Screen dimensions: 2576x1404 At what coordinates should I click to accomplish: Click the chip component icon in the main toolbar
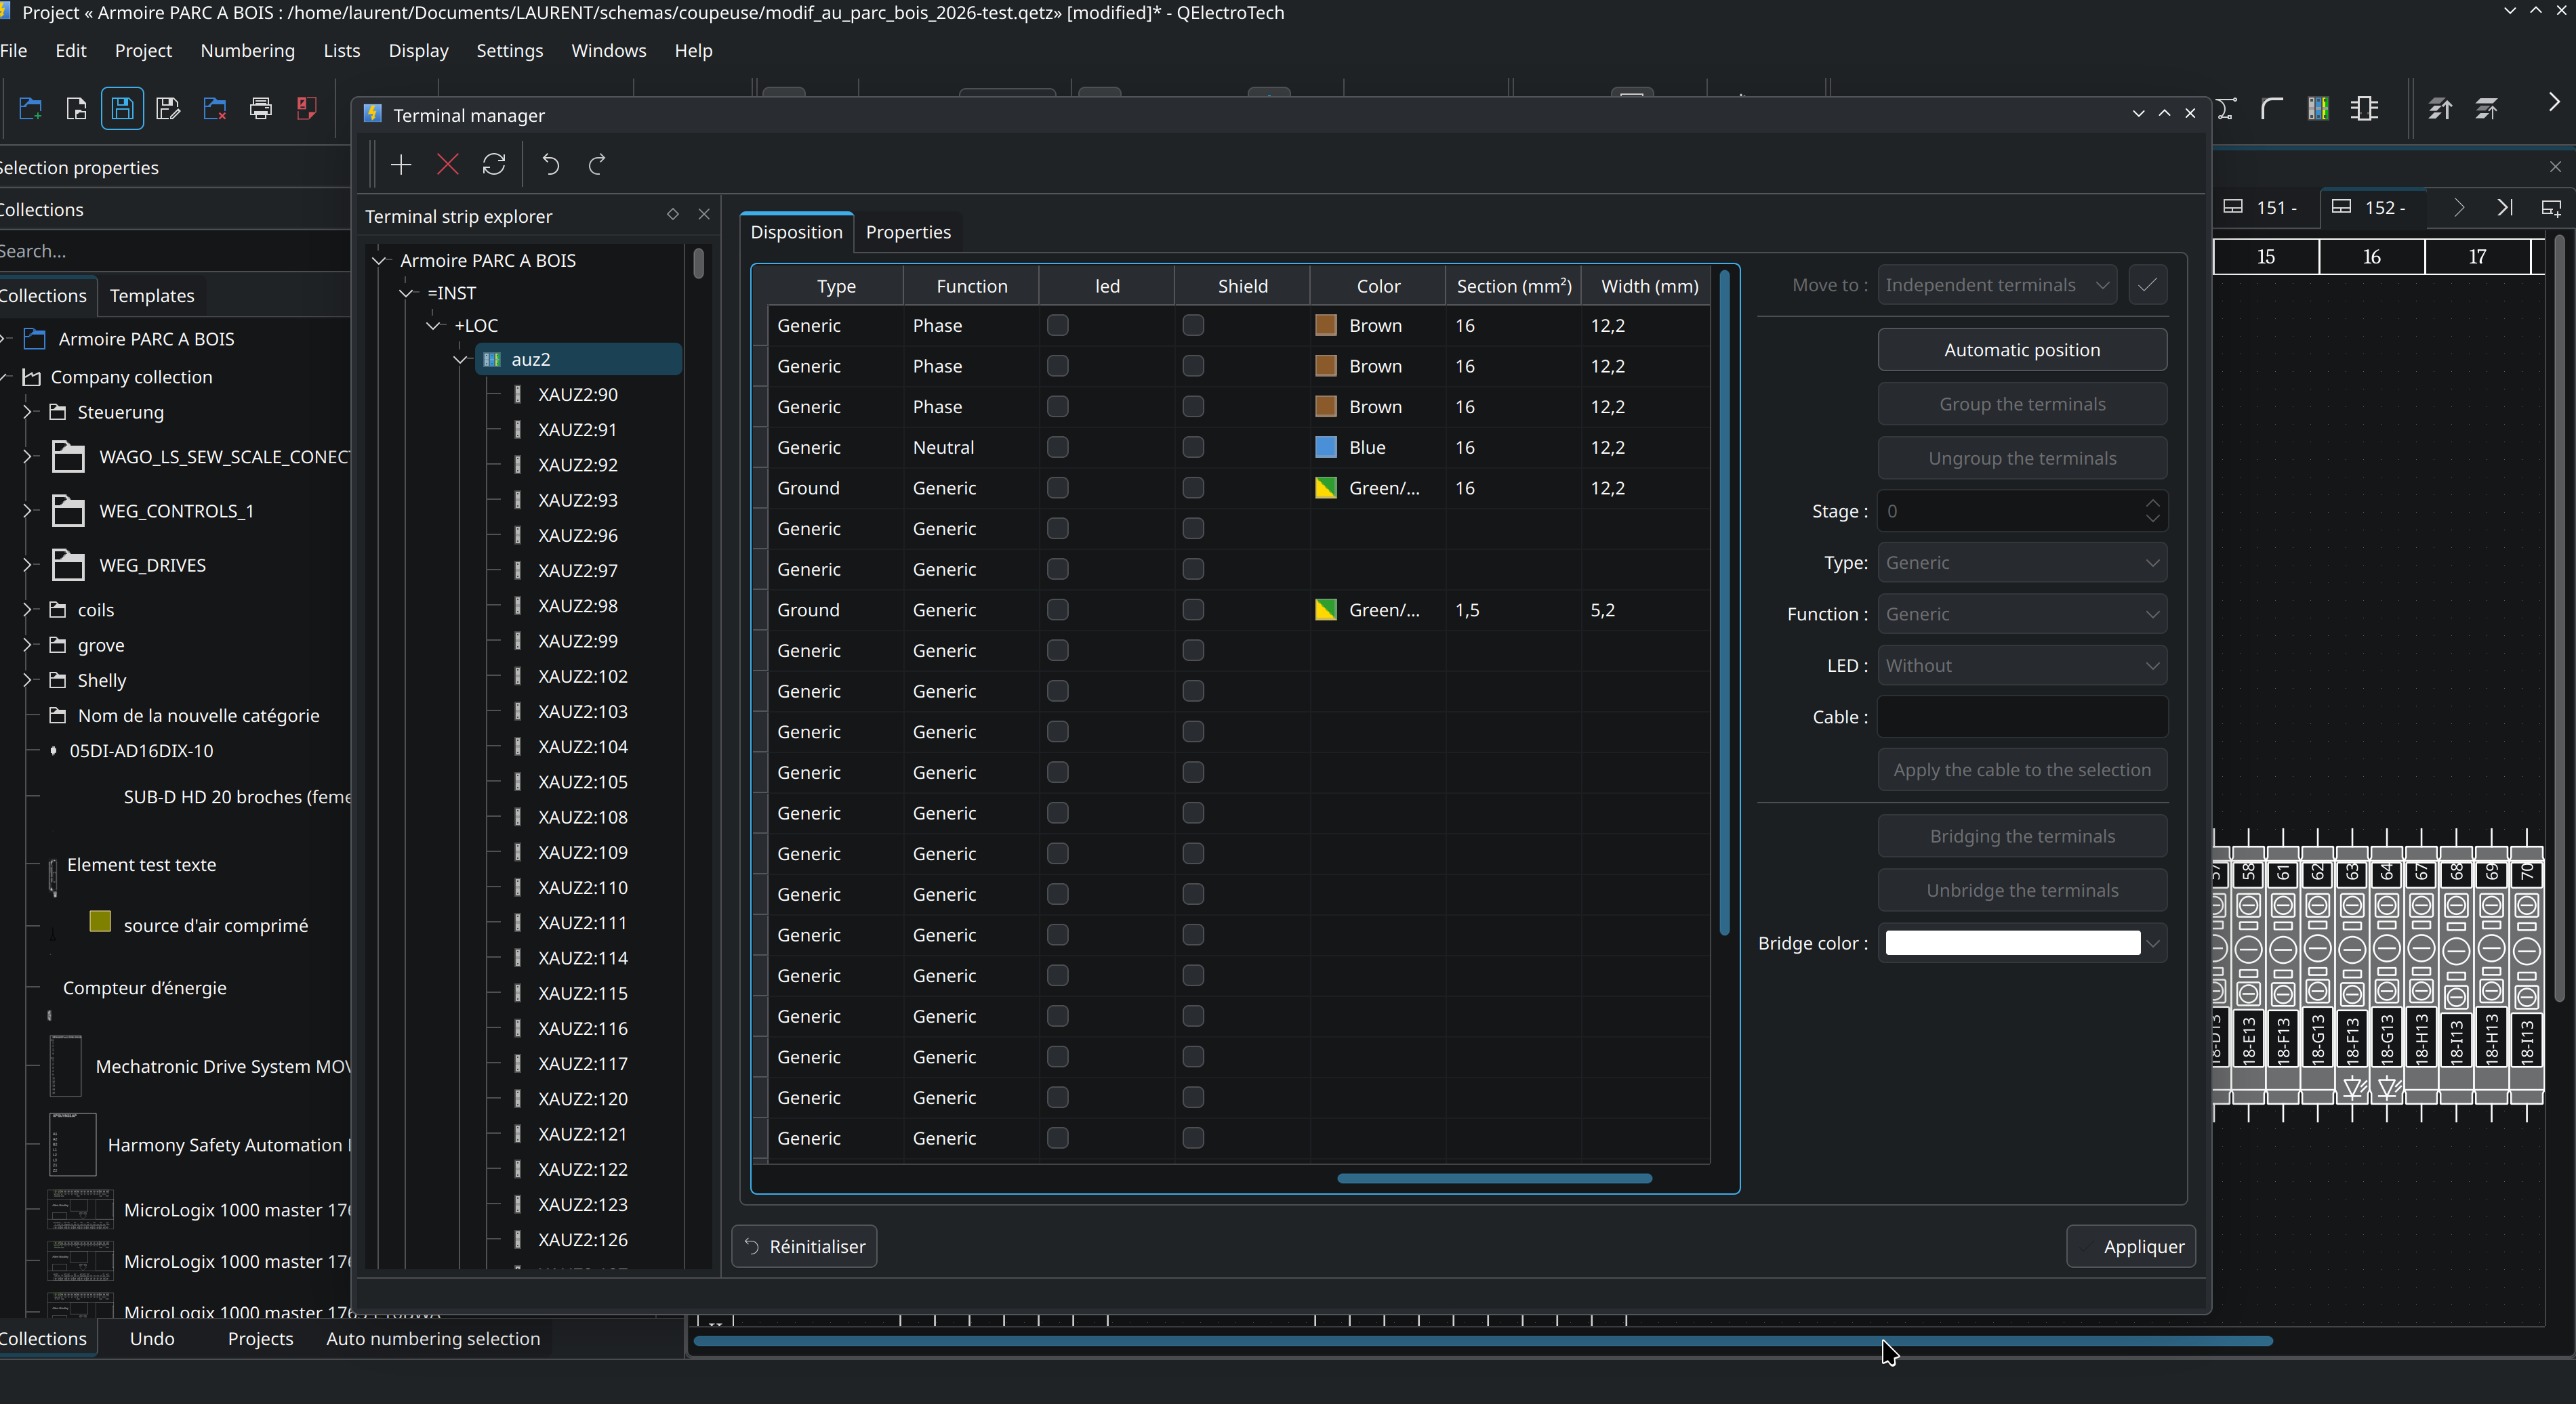coord(2365,108)
